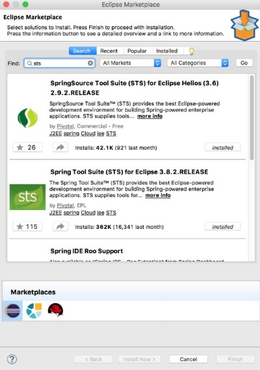
Task: Click Spring Tool Suite 3.8.2.RELEASE title
Action: click(129, 172)
